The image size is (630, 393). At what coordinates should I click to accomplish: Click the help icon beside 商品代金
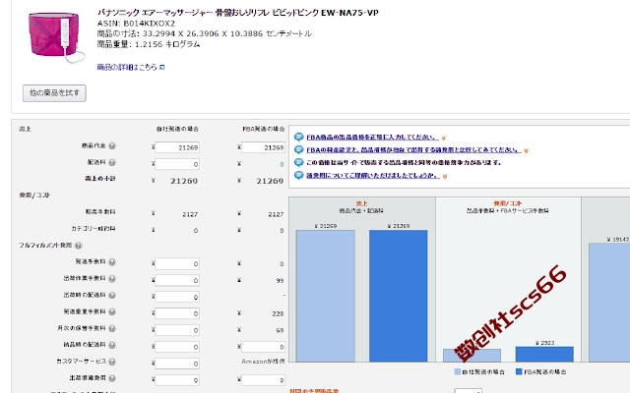coord(112,146)
